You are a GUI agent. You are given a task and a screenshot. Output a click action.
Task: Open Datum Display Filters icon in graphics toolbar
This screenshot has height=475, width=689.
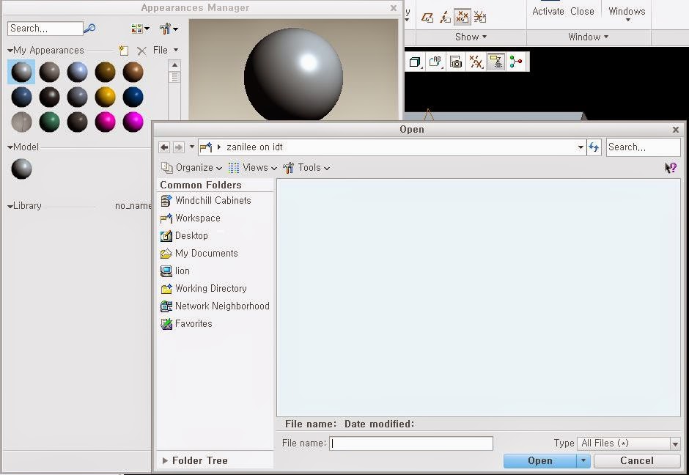pos(476,62)
